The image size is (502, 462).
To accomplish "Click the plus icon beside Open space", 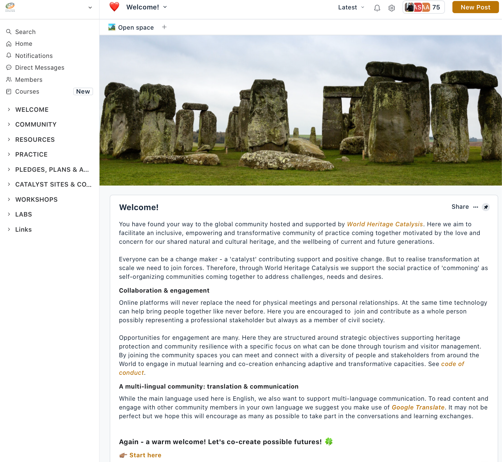I will 164,27.
